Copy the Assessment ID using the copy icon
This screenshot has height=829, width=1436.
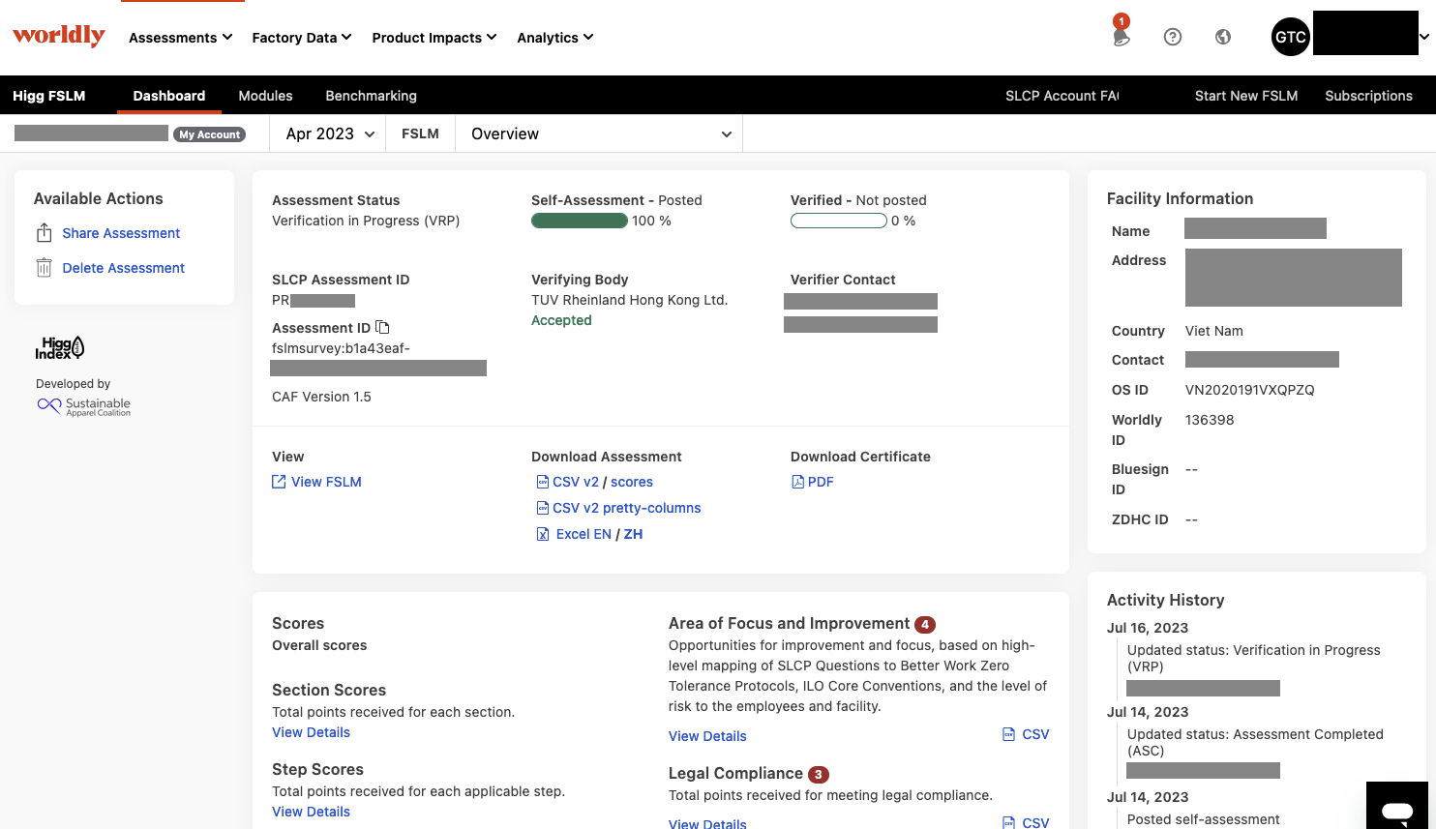click(x=382, y=327)
